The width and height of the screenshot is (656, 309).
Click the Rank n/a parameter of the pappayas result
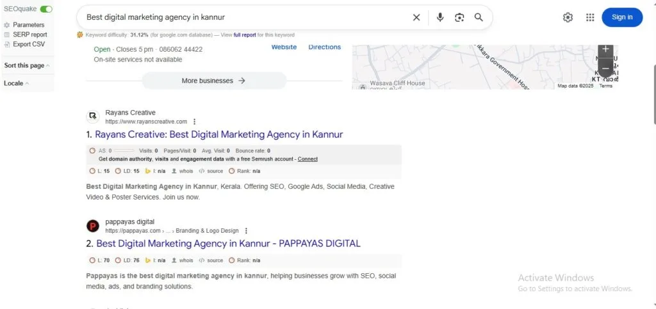click(245, 260)
